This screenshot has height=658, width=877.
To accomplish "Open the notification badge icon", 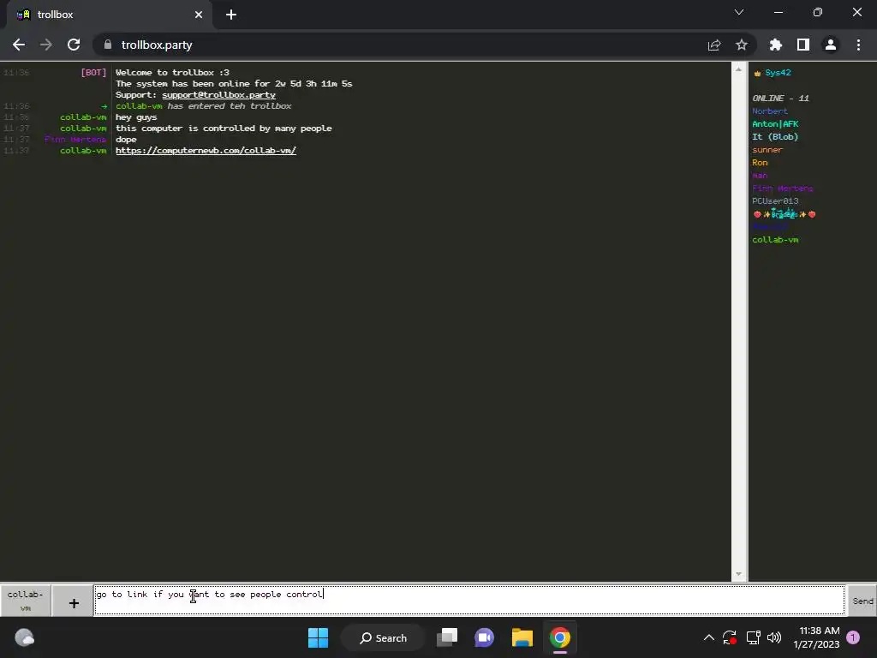I will (x=853, y=637).
